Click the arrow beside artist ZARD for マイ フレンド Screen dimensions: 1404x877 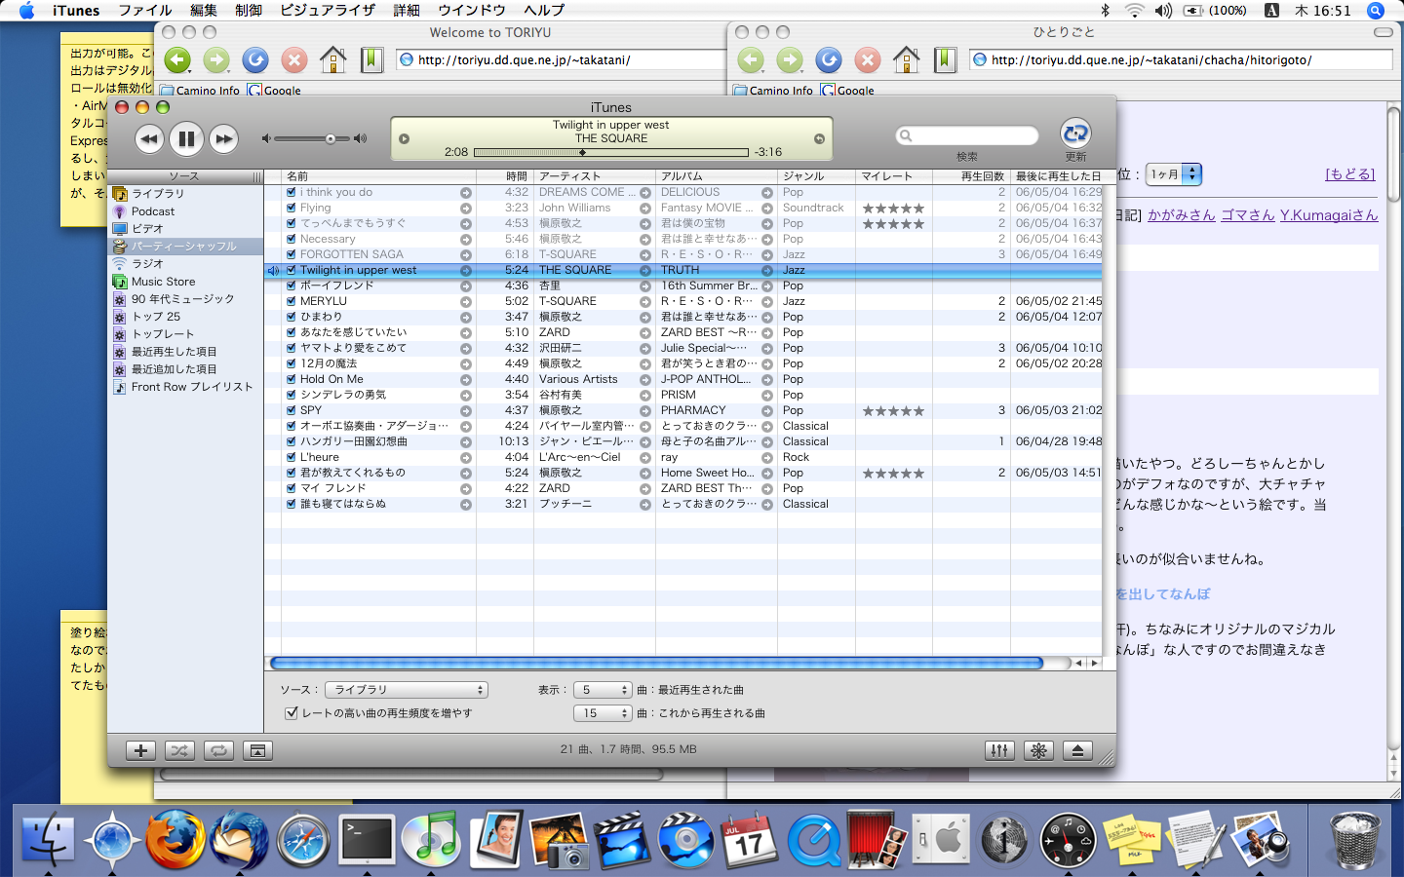(645, 489)
